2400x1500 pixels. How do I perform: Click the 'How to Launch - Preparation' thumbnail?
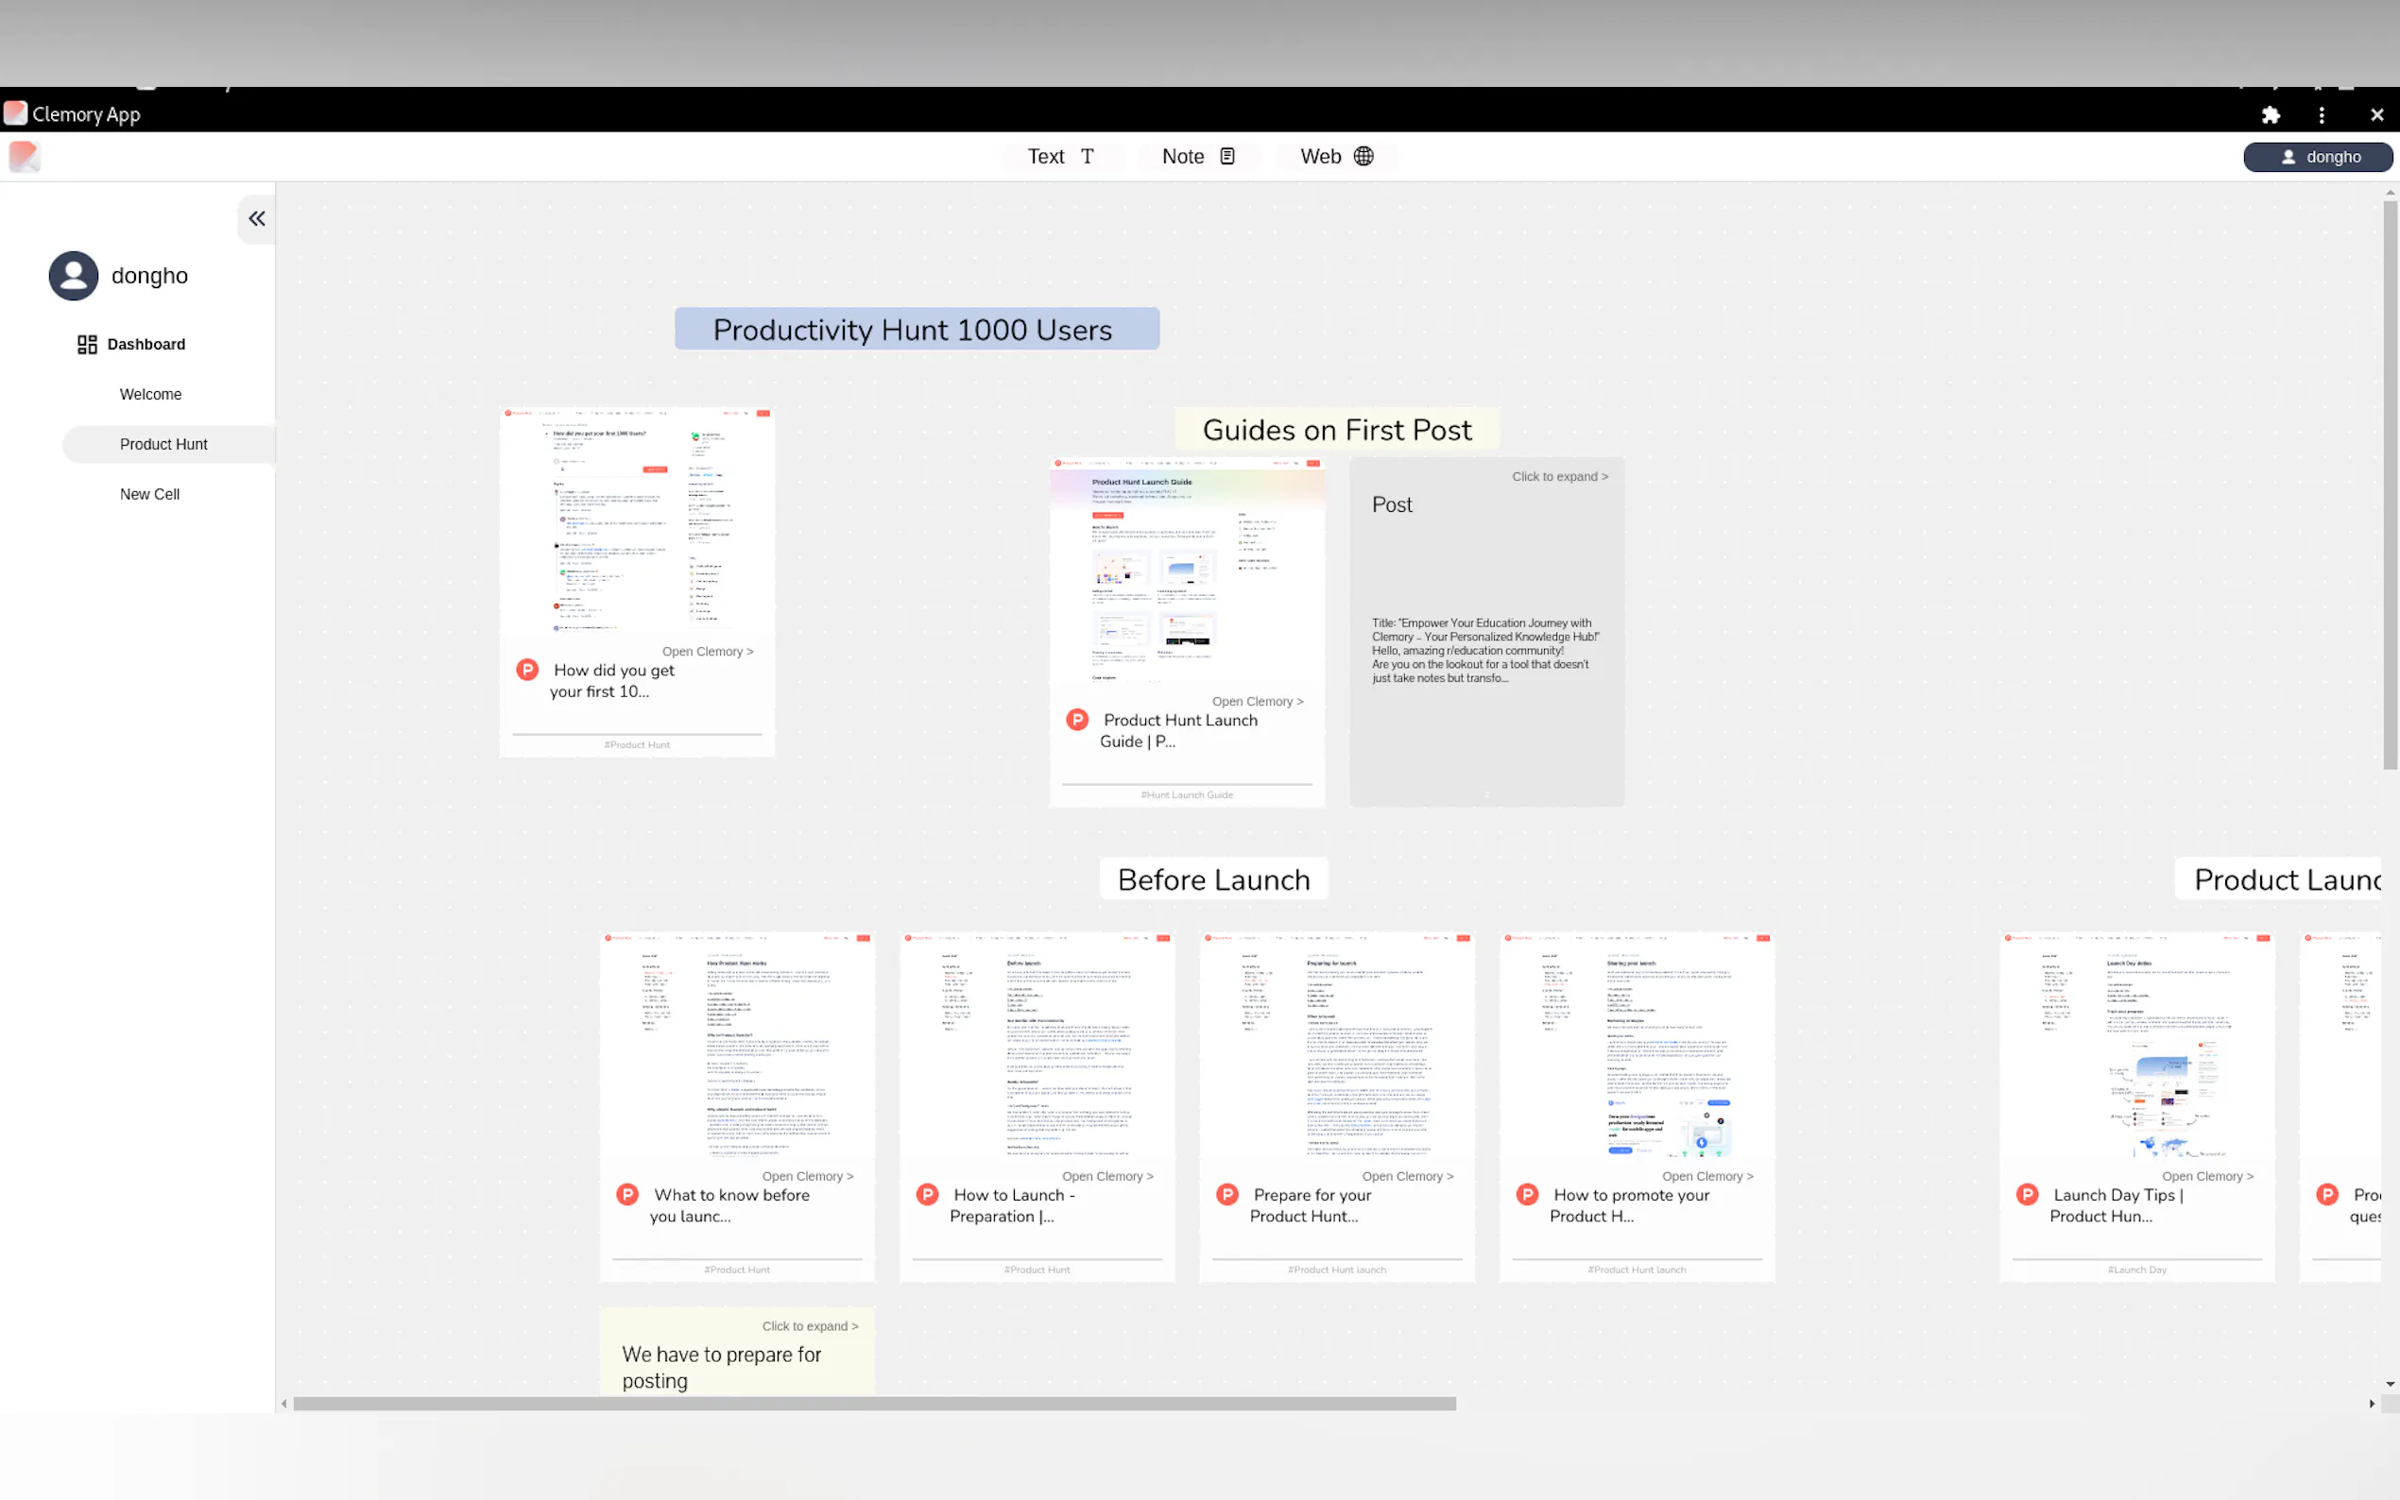tap(1037, 1045)
